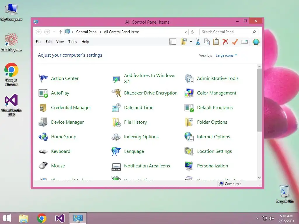Open the Device Manager icon

tap(43, 122)
